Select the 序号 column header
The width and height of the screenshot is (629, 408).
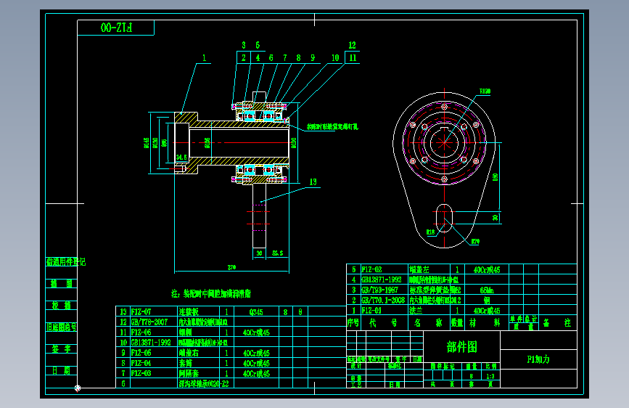tap(353, 322)
